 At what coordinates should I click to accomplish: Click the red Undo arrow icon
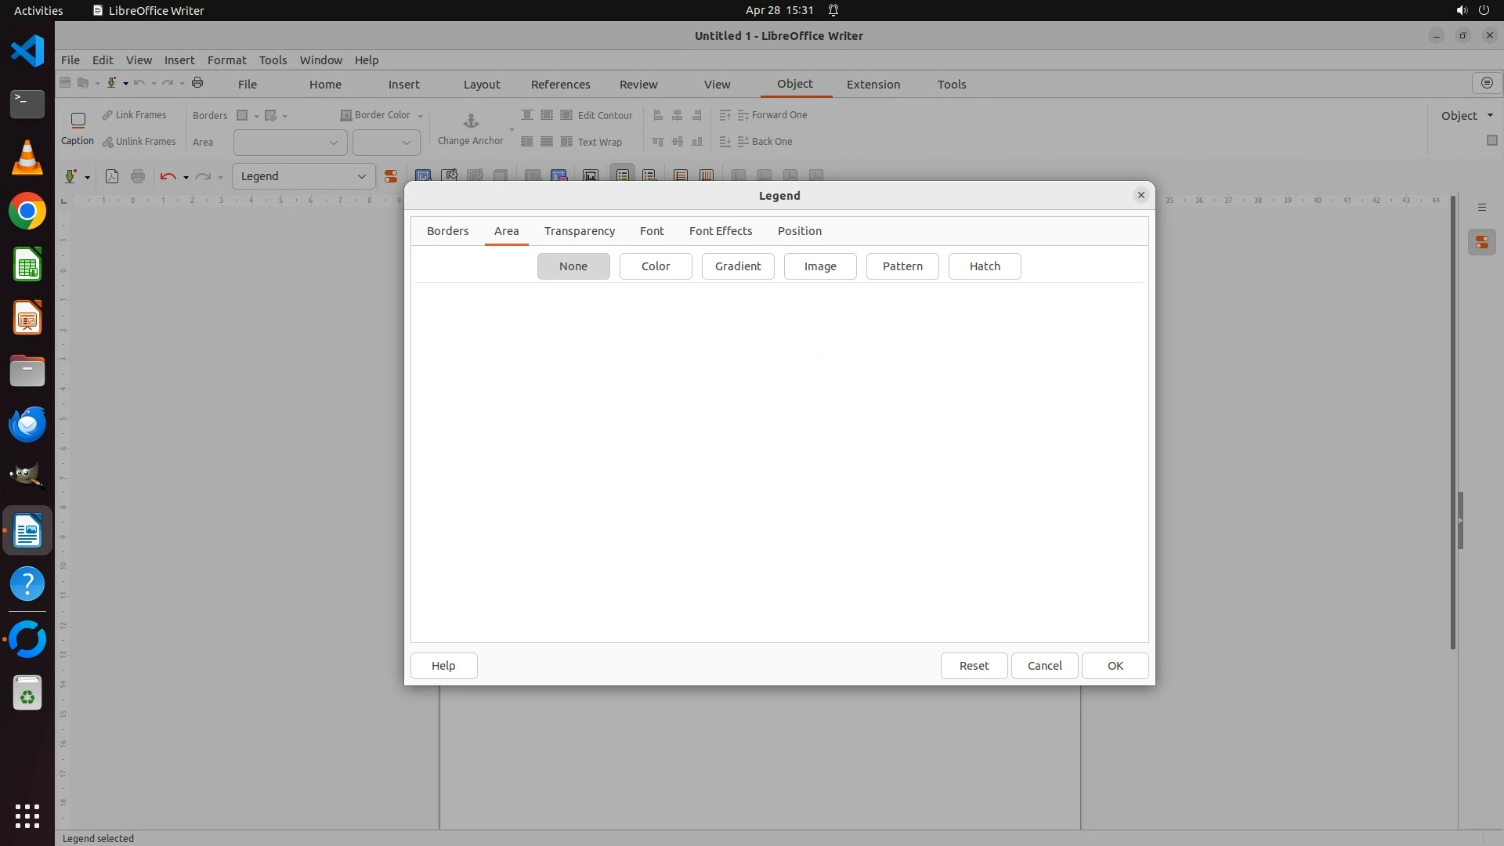click(167, 176)
